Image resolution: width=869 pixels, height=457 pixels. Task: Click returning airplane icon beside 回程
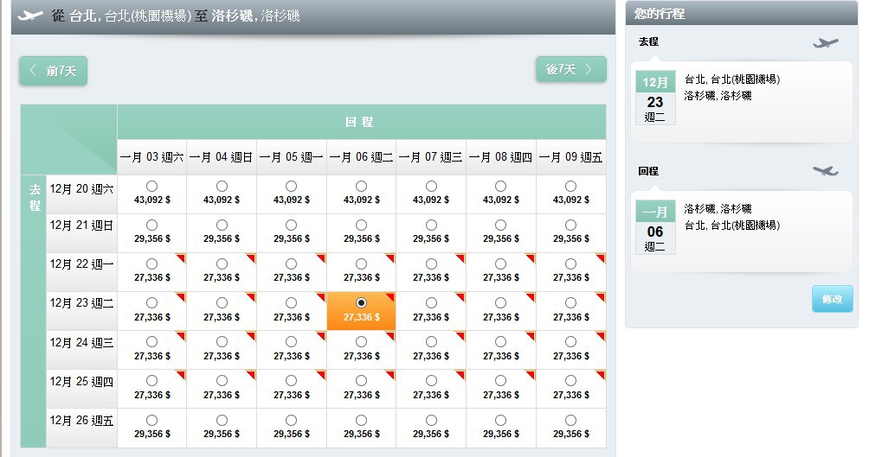coord(825,171)
